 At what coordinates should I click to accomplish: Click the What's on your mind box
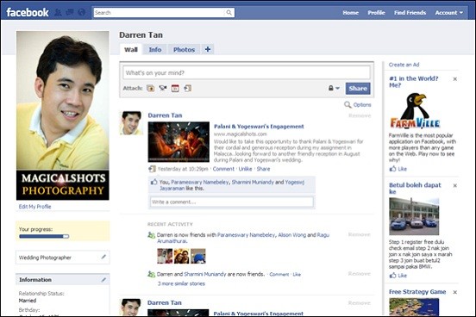(247, 73)
